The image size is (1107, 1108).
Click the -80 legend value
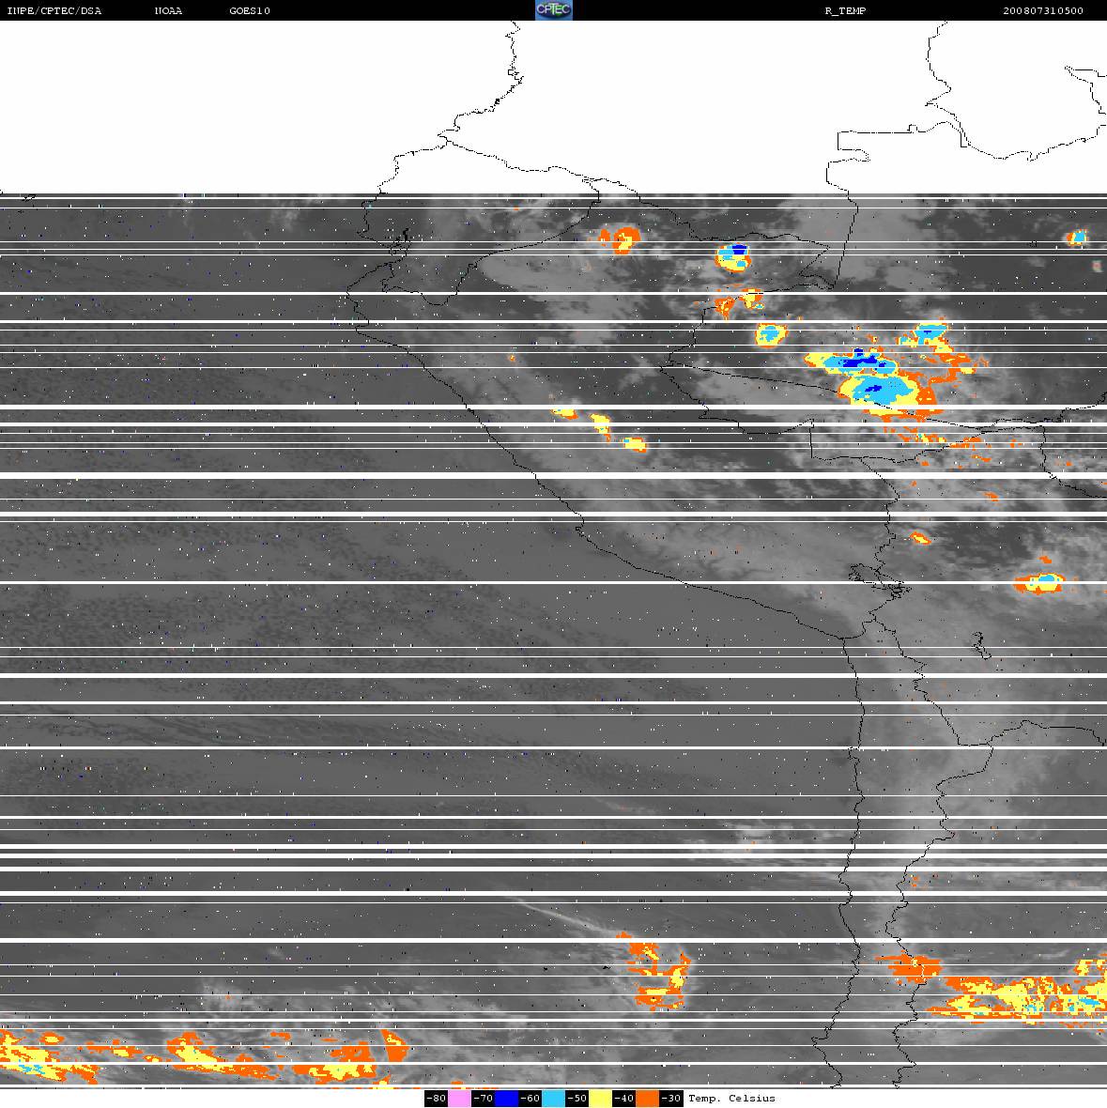(437, 1098)
